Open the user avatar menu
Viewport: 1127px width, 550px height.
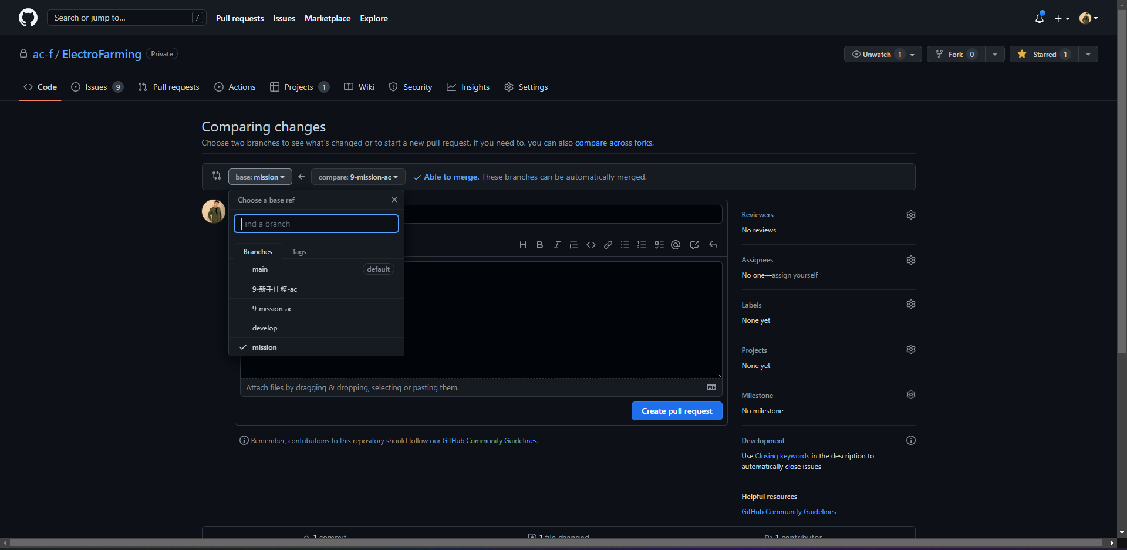(x=1089, y=18)
